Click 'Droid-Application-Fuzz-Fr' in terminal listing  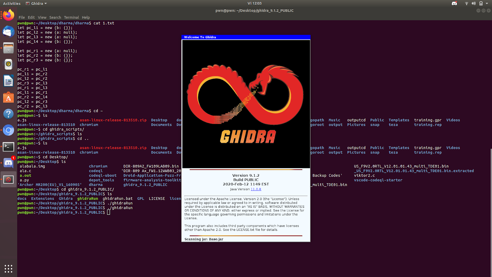[152, 175]
